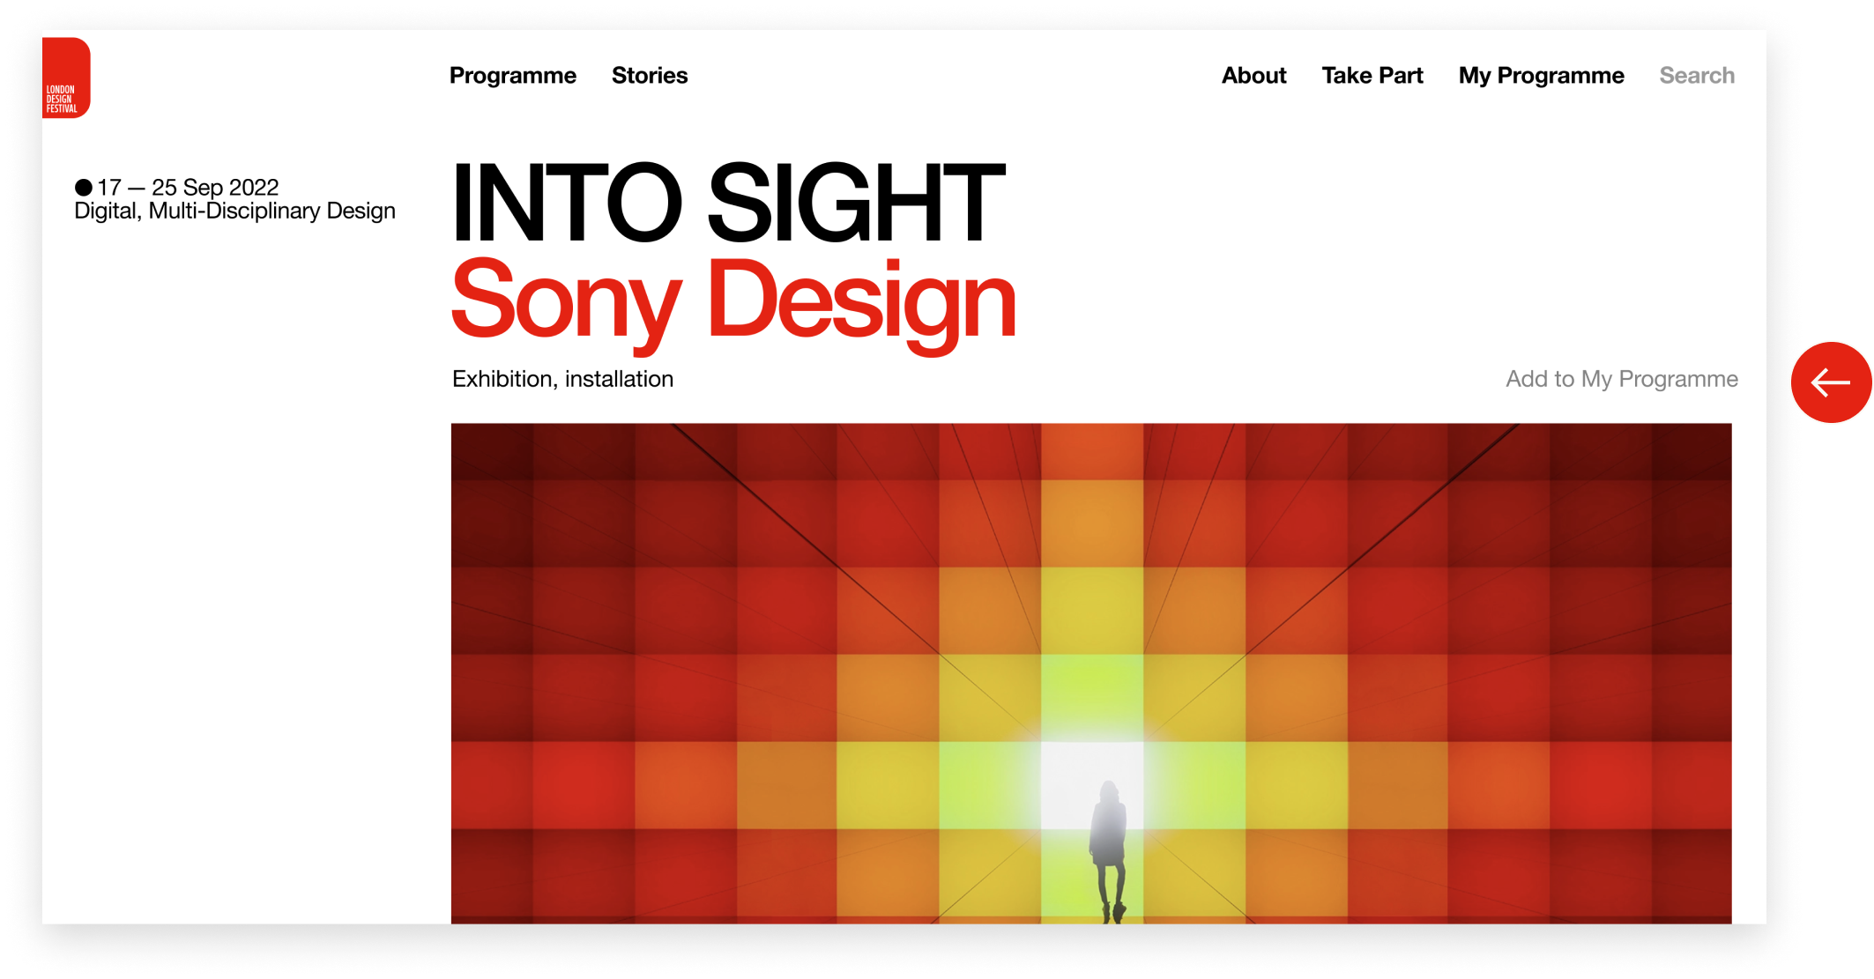1874x979 pixels.
Task: Select the Multi-Disciplinary Design category text
Action: click(x=271, y=211)
